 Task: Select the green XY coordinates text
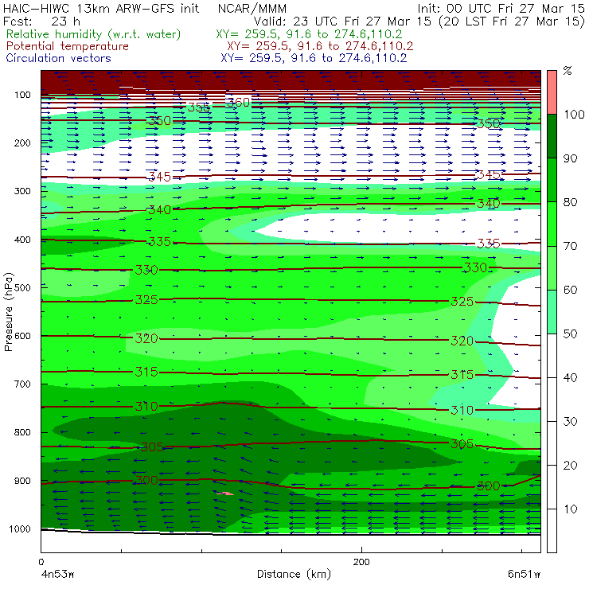tap(309, 34)
